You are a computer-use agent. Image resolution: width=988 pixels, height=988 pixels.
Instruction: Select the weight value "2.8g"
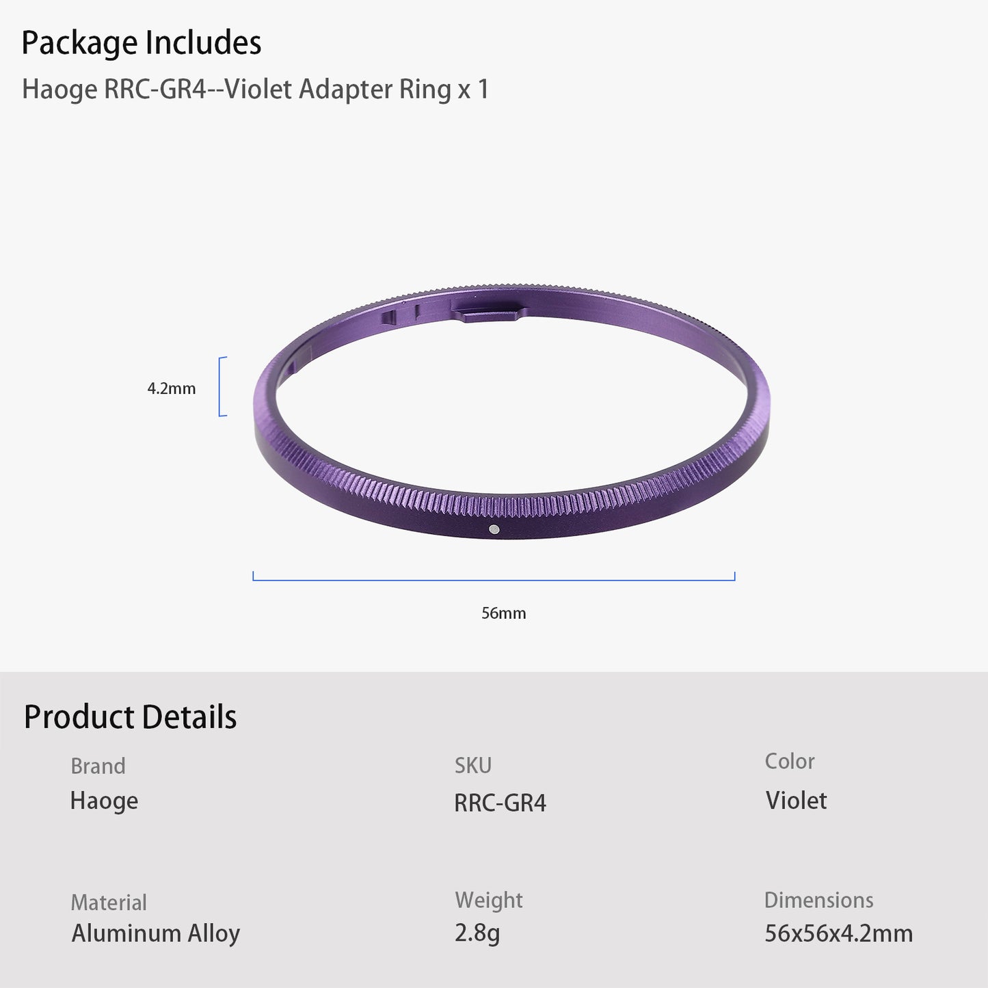pos(477,933)
